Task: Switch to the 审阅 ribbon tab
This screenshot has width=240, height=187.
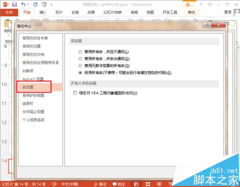Action: click(x=134, y=12)
